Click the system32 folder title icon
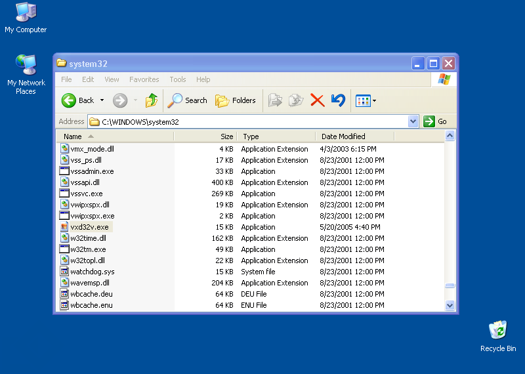Image resolution: width=525 pixels, height=374 pixels. (x=61, y=63)
